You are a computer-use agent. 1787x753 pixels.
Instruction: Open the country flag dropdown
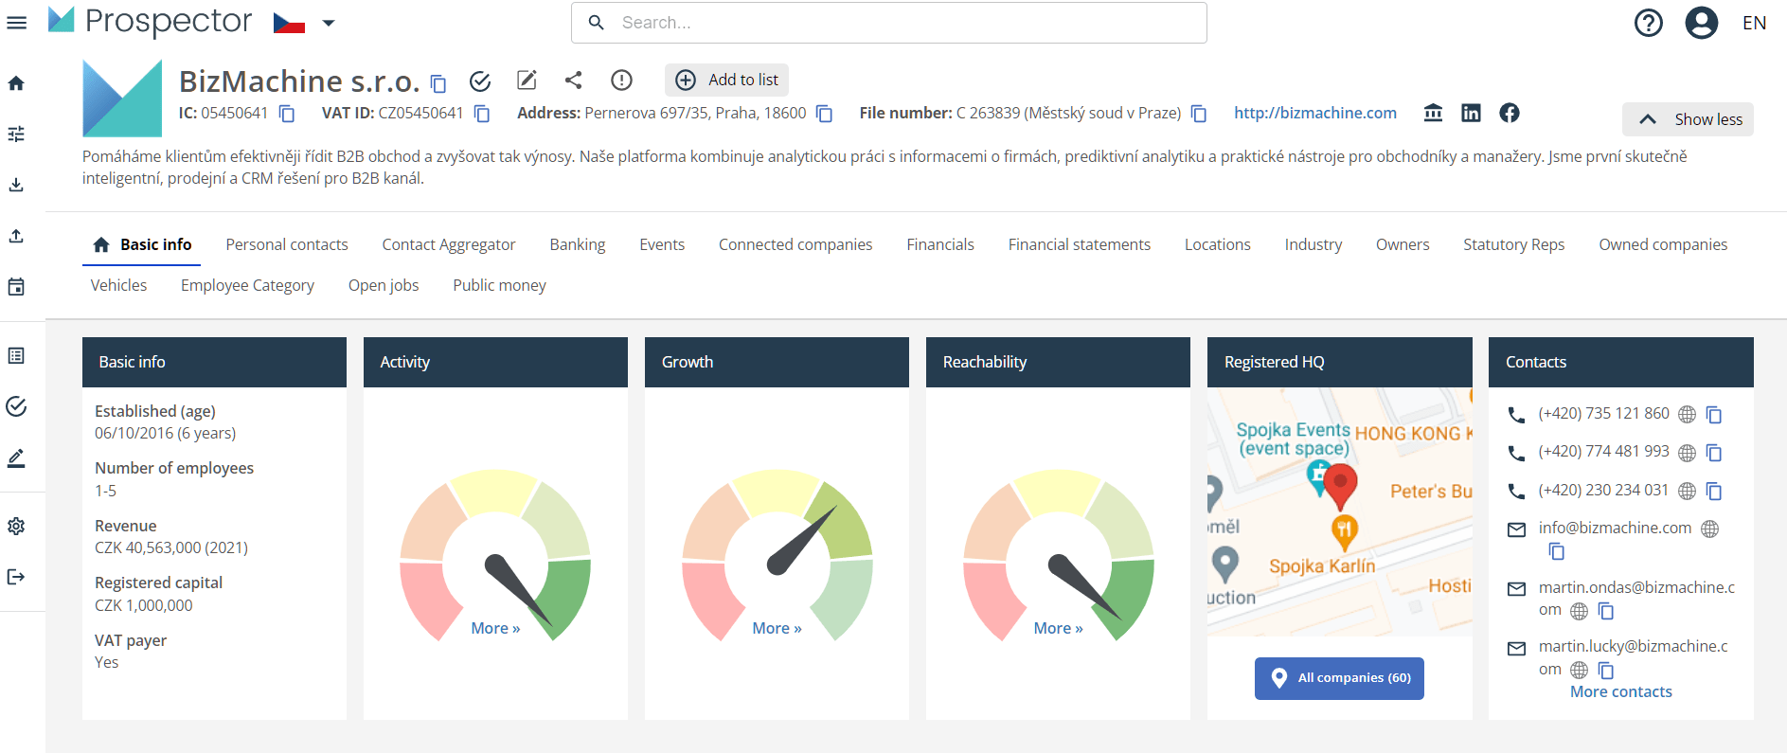(x=304, y=23)
